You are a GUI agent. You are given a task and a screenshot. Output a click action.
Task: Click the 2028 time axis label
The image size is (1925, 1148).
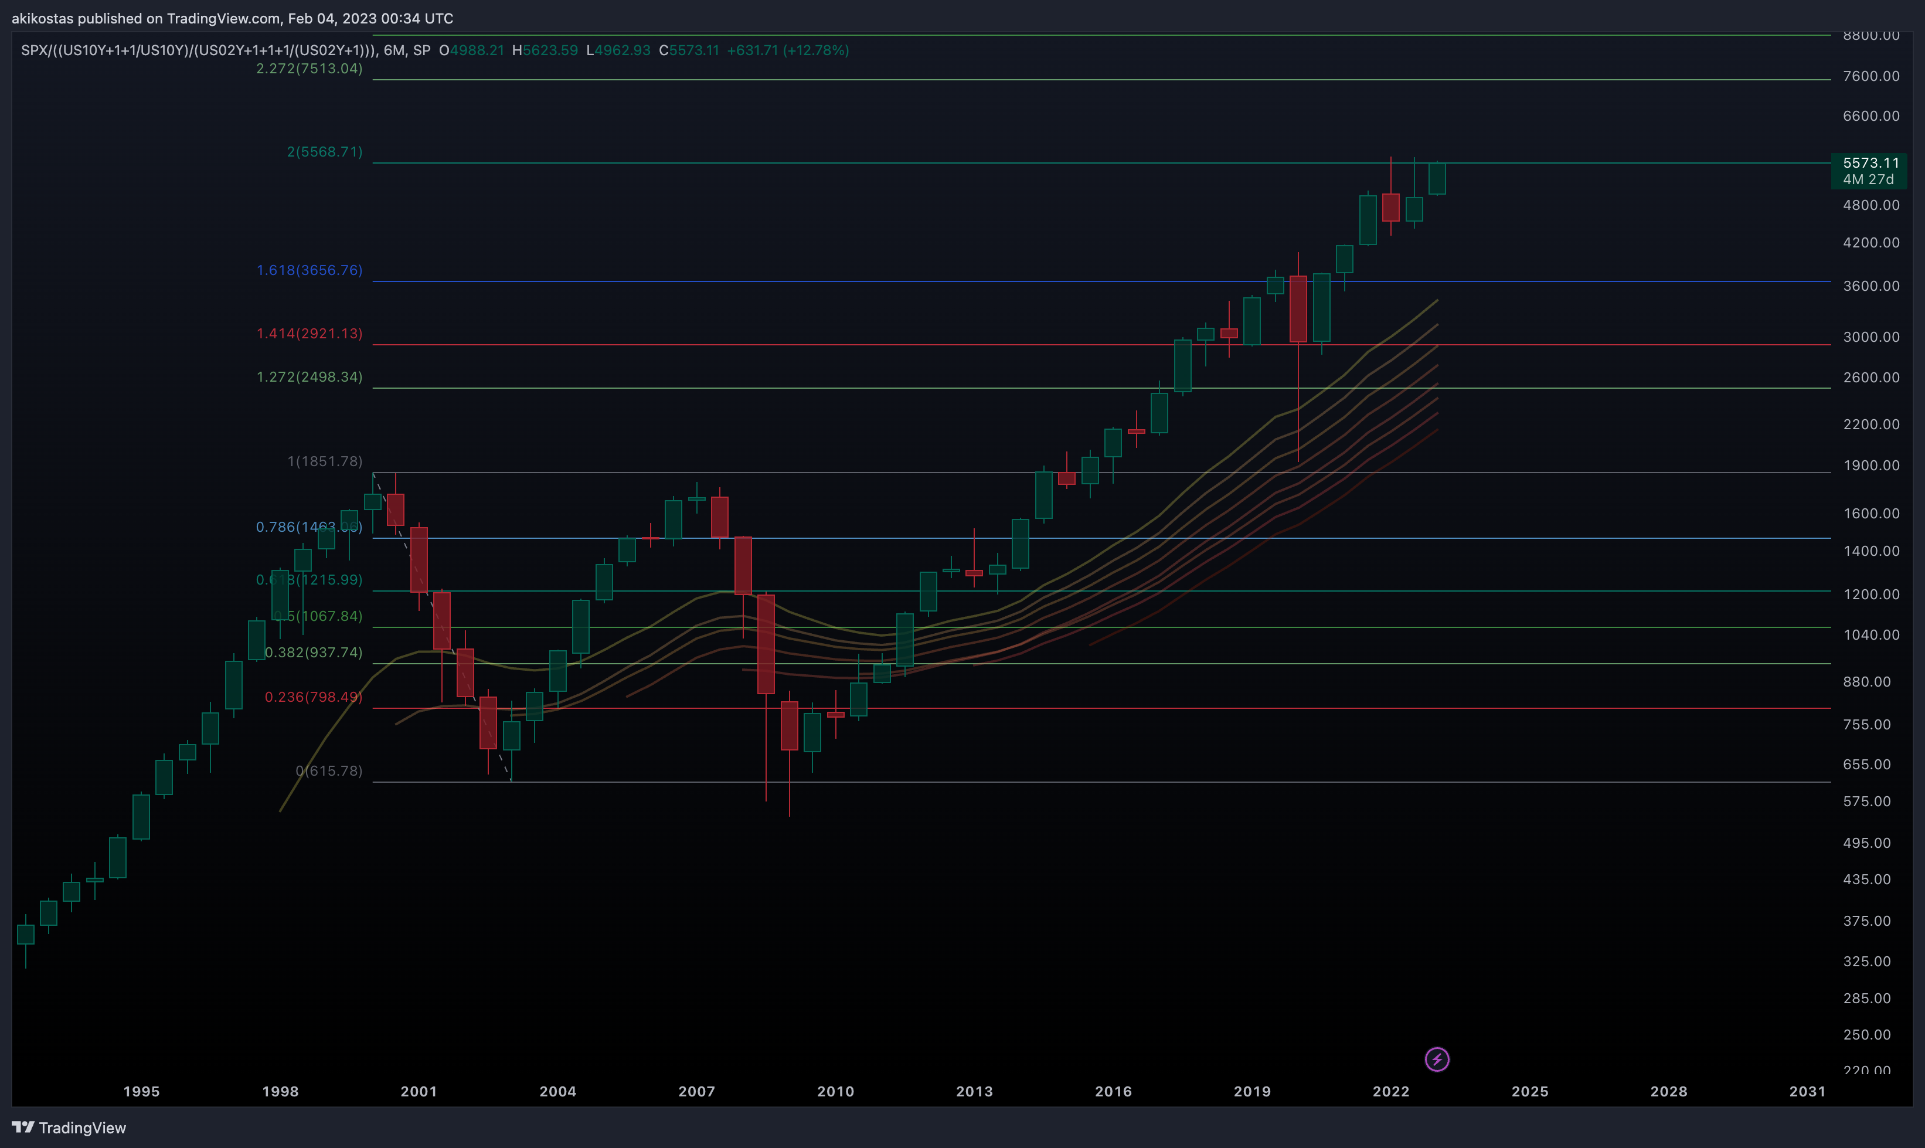[1668, 1092]
